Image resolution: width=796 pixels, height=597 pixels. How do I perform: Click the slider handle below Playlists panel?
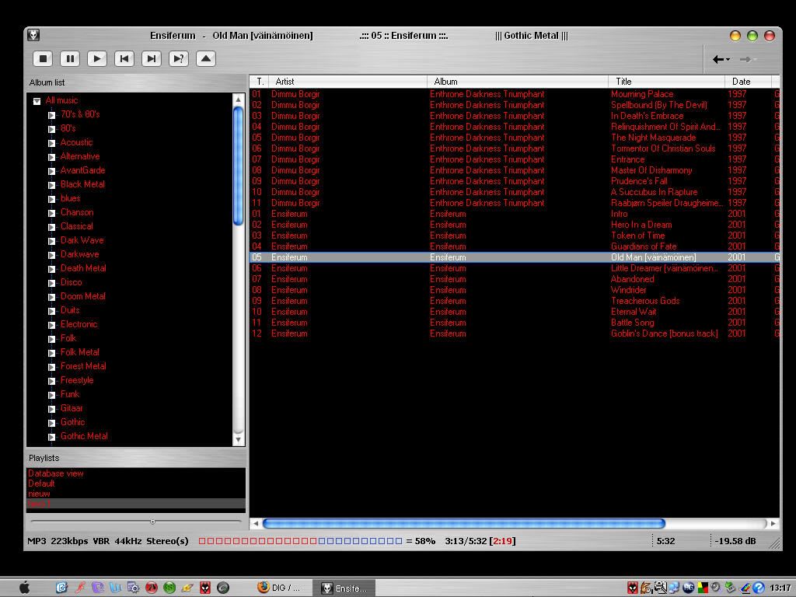click(x=153, y=522)
